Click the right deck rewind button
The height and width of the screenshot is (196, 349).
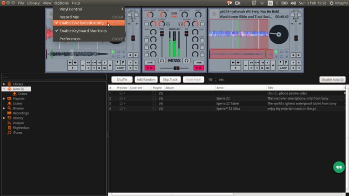pyautogui.click(x=233, y=63)
